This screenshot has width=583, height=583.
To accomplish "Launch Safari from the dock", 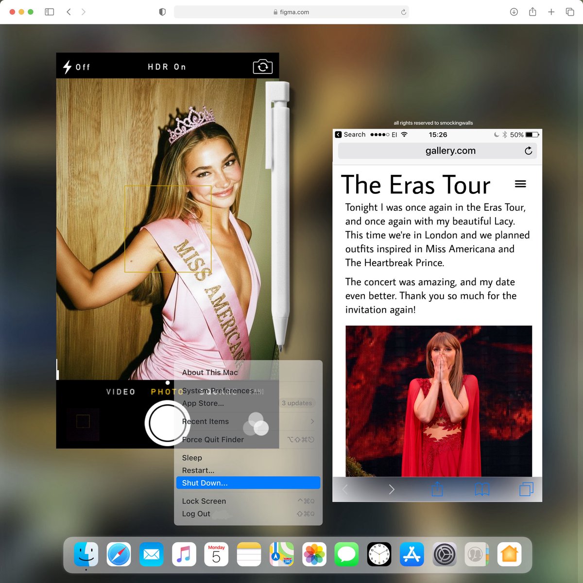I will 119,554.
